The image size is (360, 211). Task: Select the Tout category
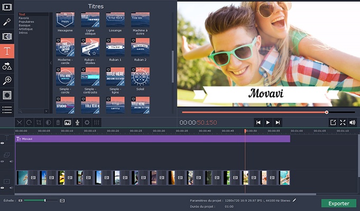point(22,14)
